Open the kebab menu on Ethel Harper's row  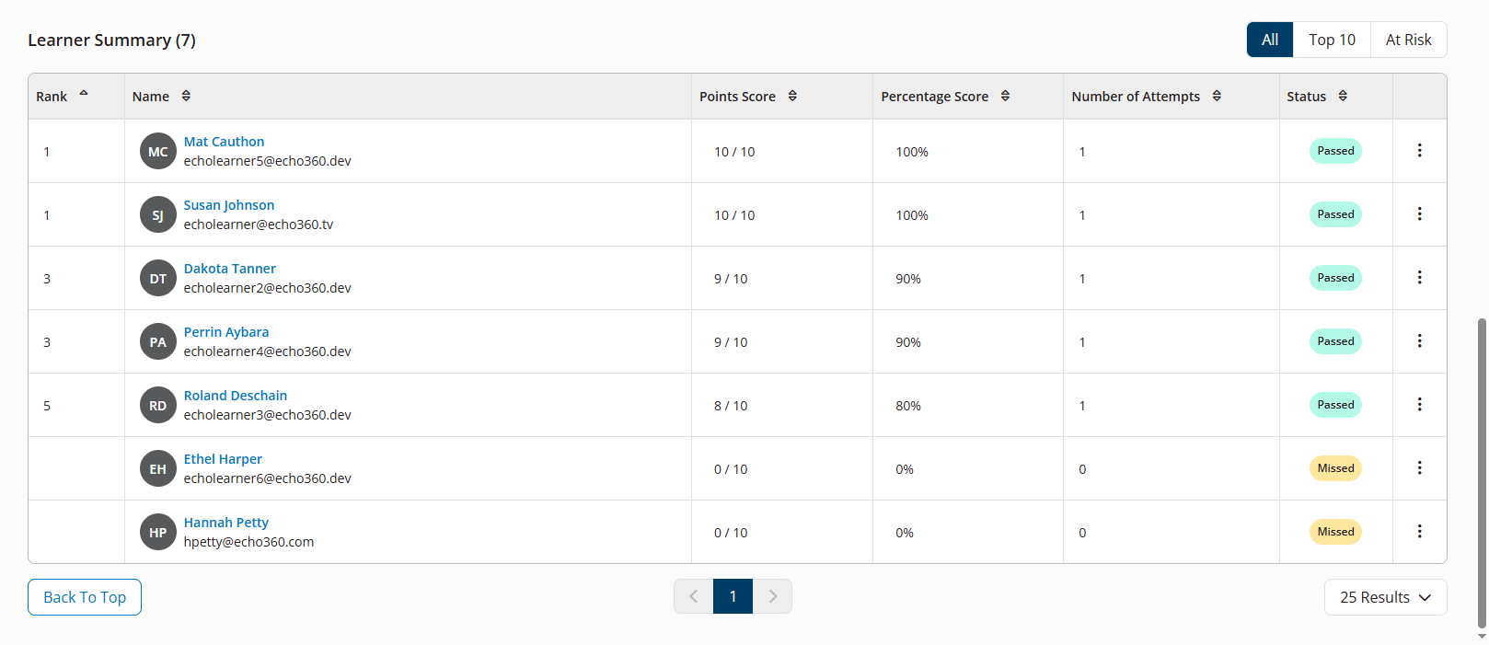[1419, 467]
